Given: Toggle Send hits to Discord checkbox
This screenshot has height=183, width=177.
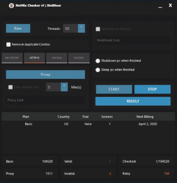Looking at the screenshot, I should point(98,29).
